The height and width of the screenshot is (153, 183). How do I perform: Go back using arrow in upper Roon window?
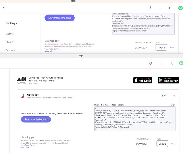point(3,8)
